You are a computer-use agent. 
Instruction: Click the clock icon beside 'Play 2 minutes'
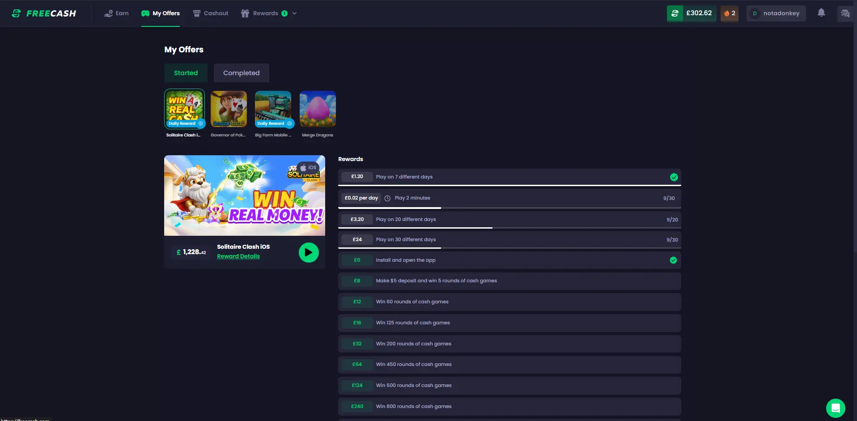(387, 198)
